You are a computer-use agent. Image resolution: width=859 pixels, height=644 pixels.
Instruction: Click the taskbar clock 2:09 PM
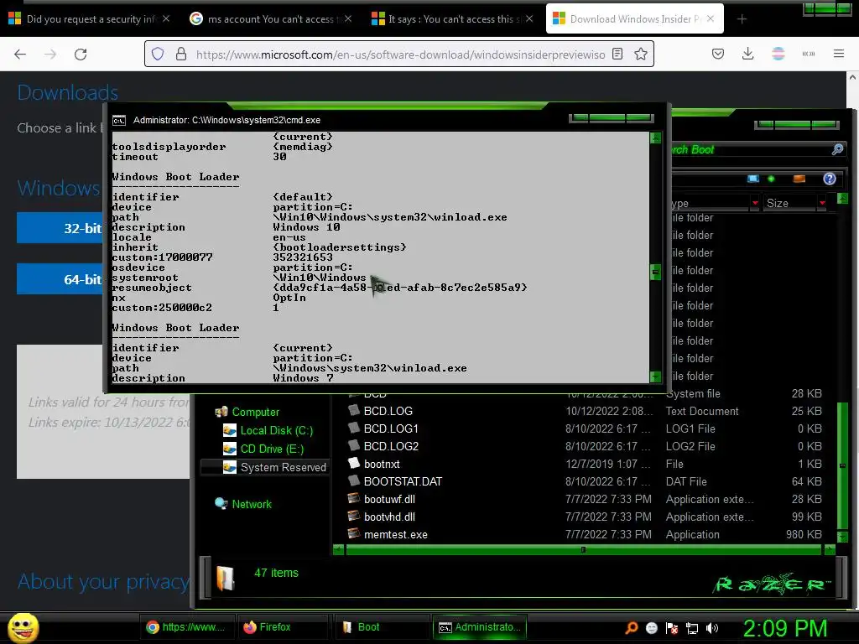tap(785, 628)
